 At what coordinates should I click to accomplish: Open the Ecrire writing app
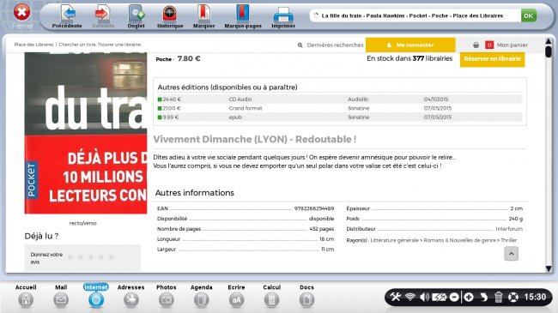[x=236, y=296]
